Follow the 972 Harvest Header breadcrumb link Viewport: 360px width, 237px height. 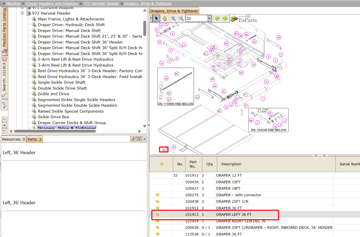point(101,4)
